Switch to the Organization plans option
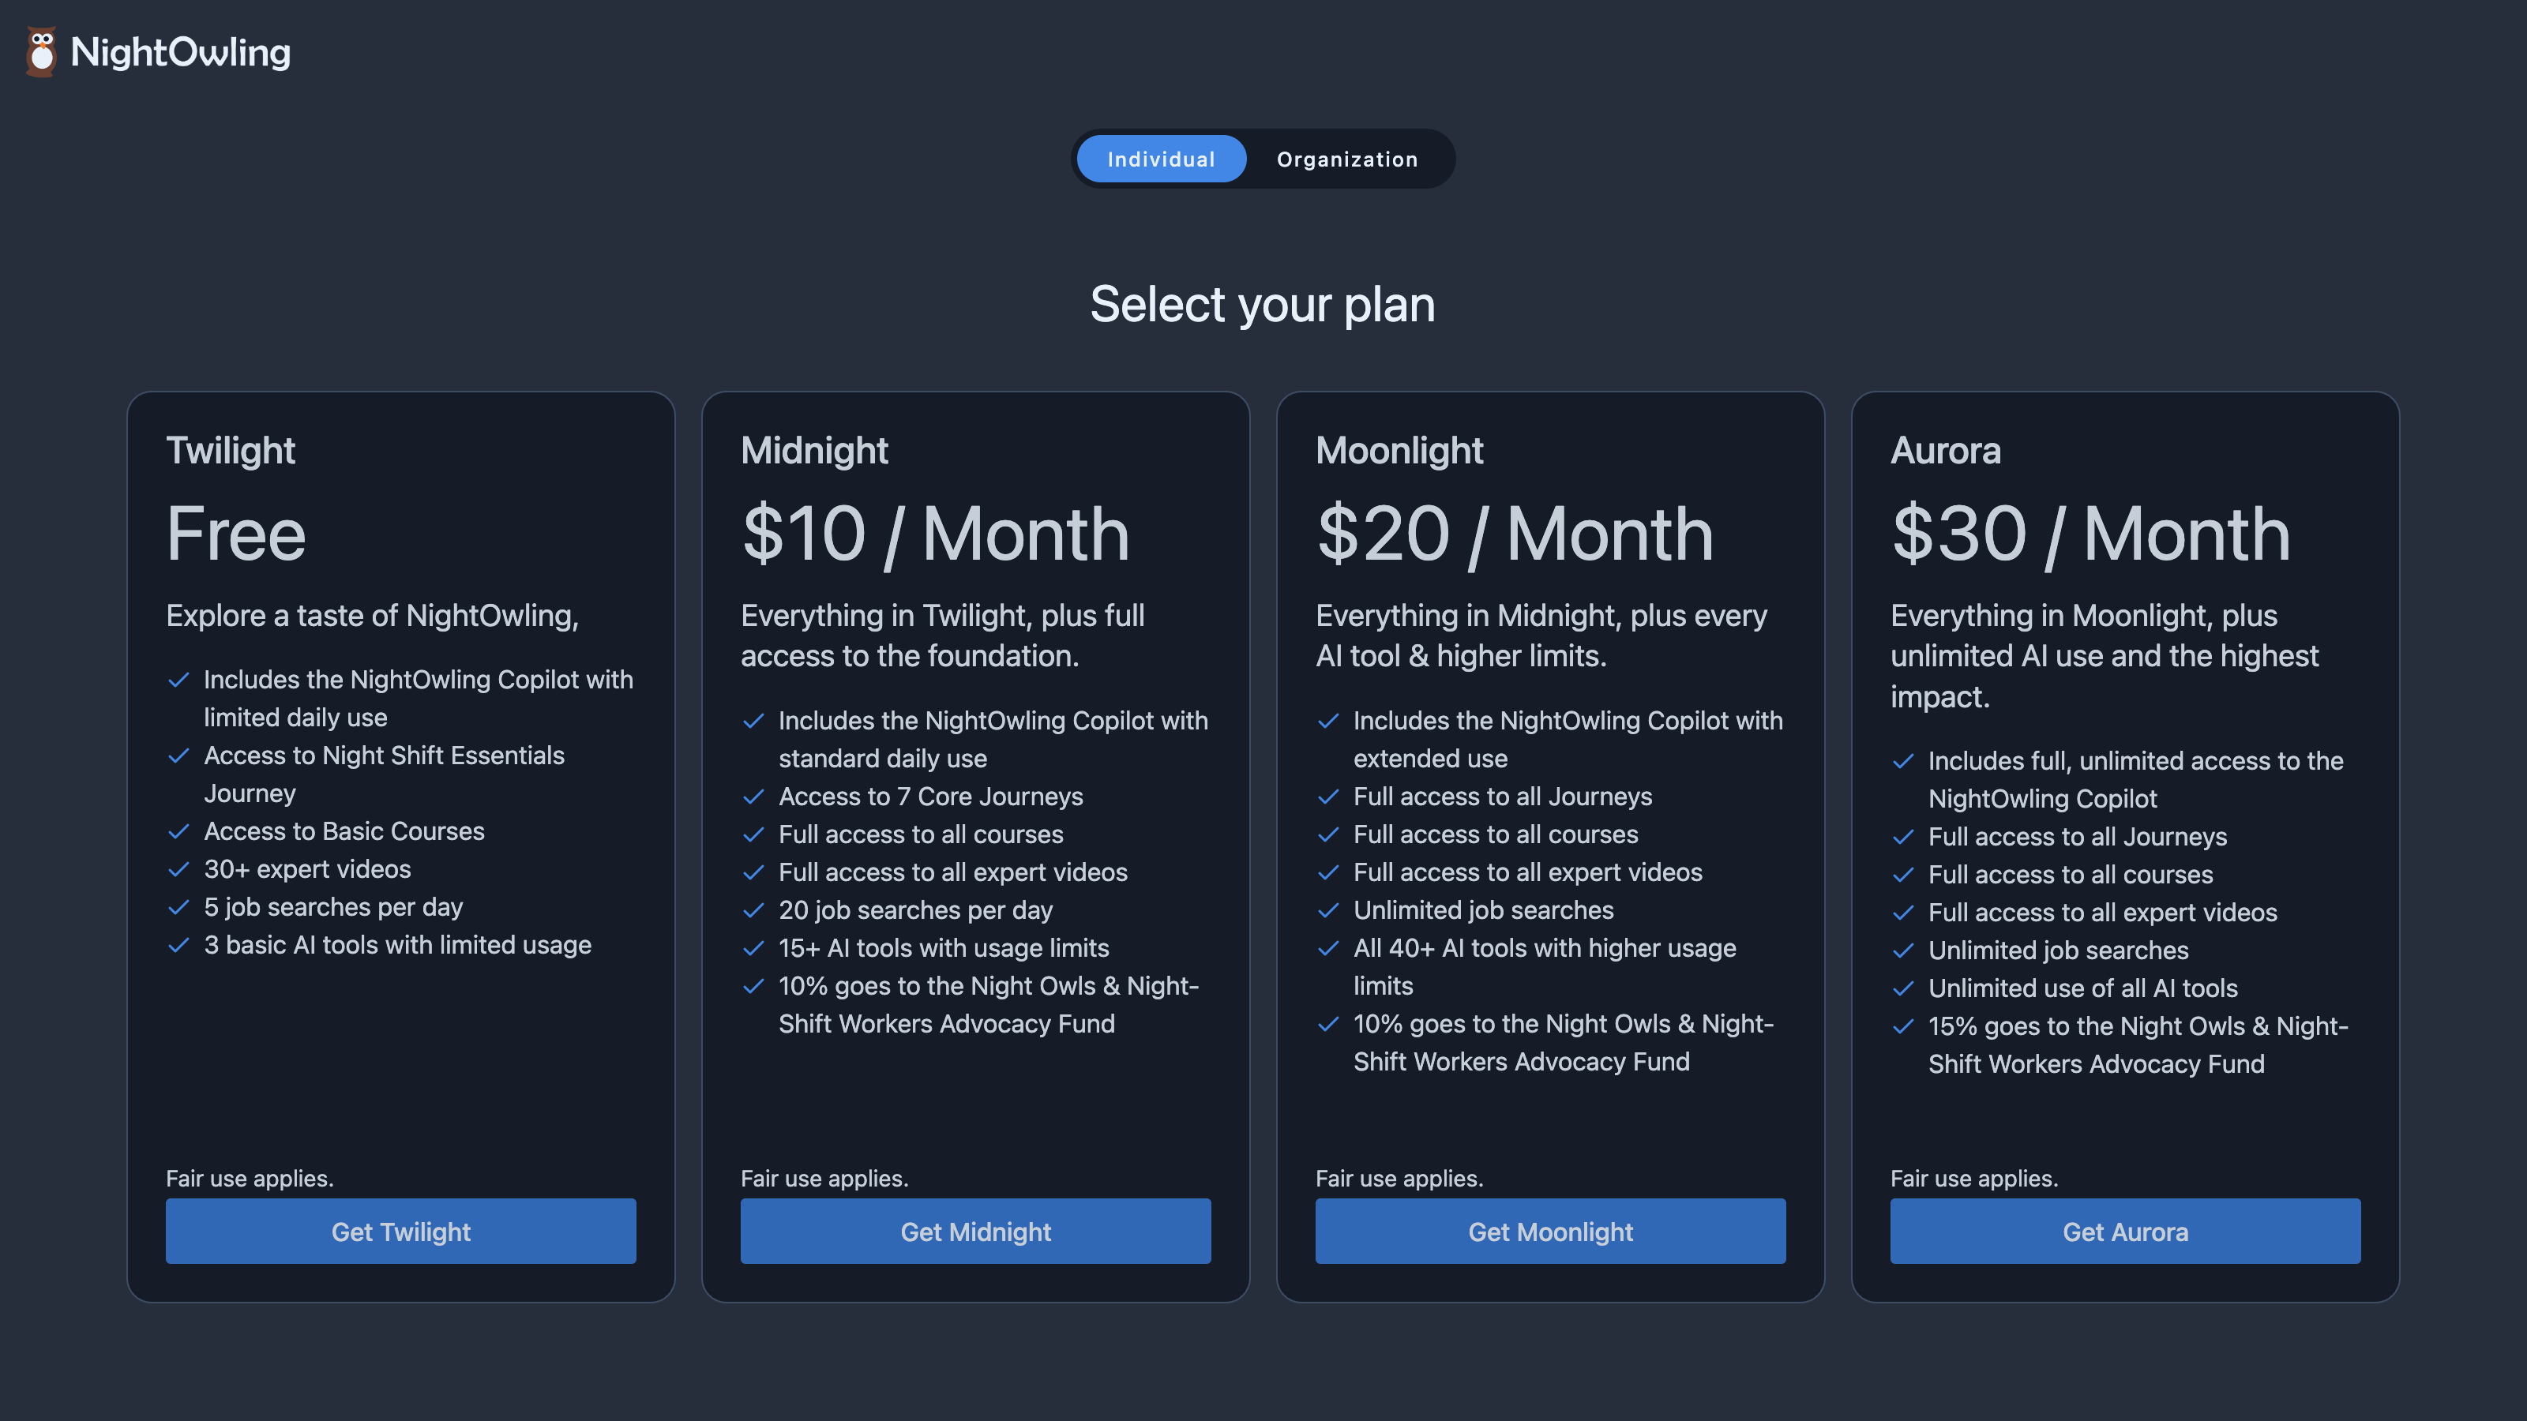 point(1346,159)
